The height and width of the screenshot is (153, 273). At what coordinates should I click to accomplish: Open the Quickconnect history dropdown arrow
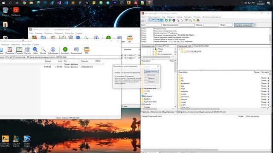click(255, 25)
